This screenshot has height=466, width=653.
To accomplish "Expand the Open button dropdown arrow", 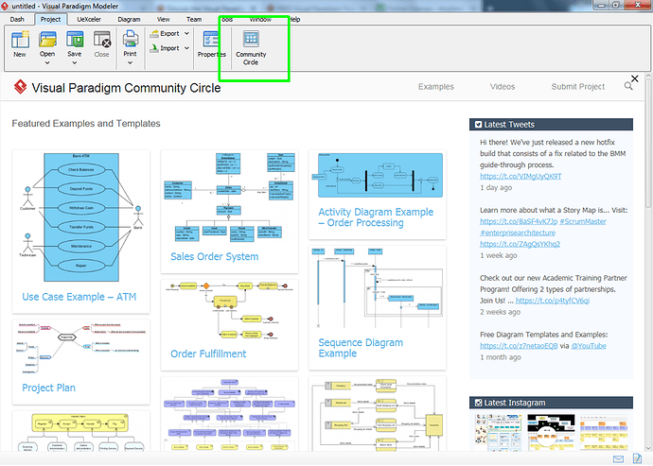I will pos(47,62).
